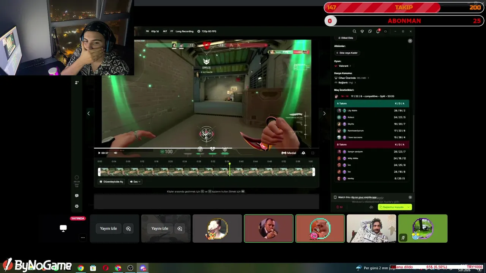Screen dimensions: 486x273
Task: Click the left trim handle of the clip strip
Action: pyautogui.click(x=99, y=172)
